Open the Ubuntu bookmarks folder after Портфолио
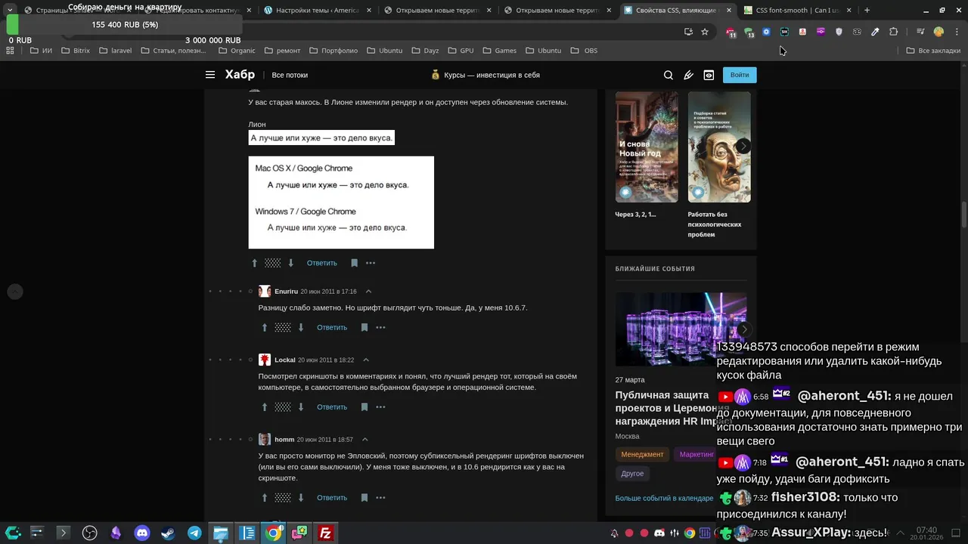Screen dimensions: 968x544 pyautogui.click(x=384, y=51)
